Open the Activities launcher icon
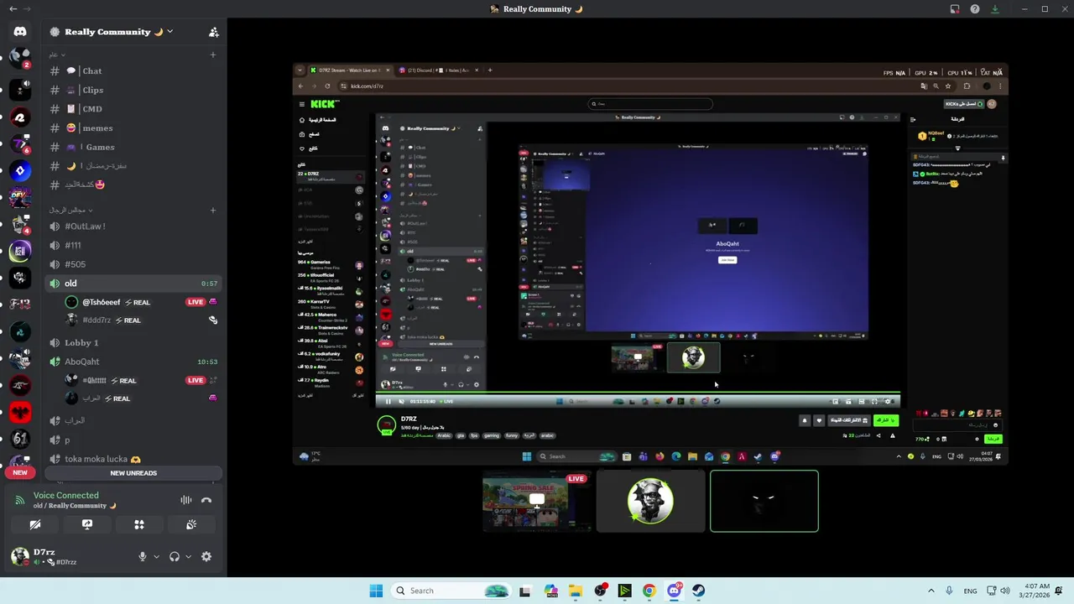 click(x=139, y=524)
